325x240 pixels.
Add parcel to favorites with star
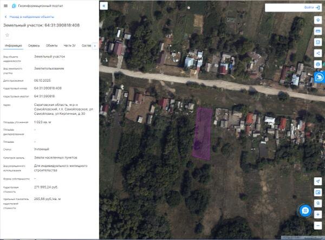pyautogui.click(x=7, y=35)
